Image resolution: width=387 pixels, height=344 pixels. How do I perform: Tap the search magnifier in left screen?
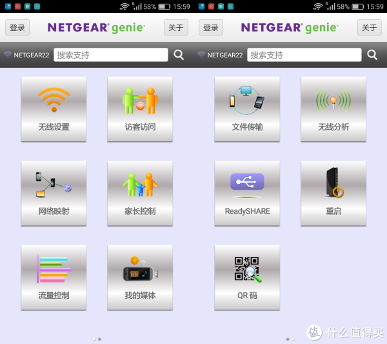tap(179, 55)
